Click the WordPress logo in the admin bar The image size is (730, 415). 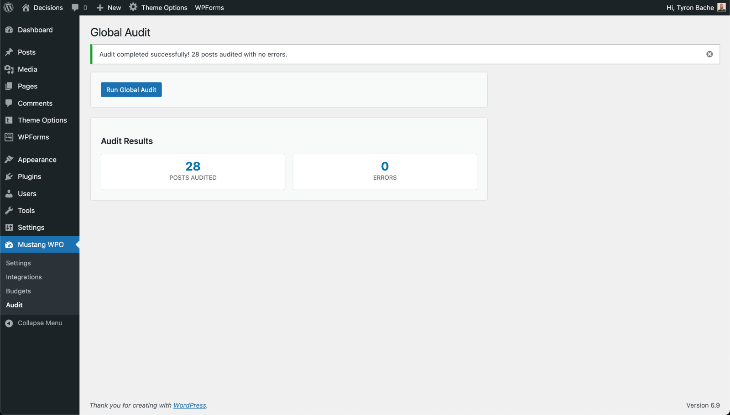pyautogui.click(x=8, y=7)
